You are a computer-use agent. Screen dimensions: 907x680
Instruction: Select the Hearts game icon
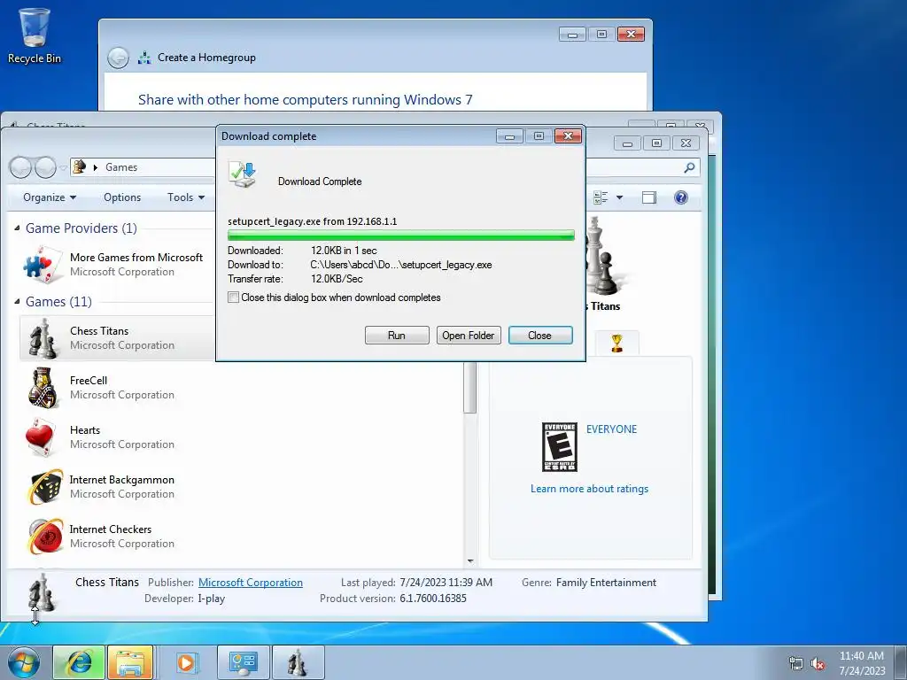[x=41, y=437]
